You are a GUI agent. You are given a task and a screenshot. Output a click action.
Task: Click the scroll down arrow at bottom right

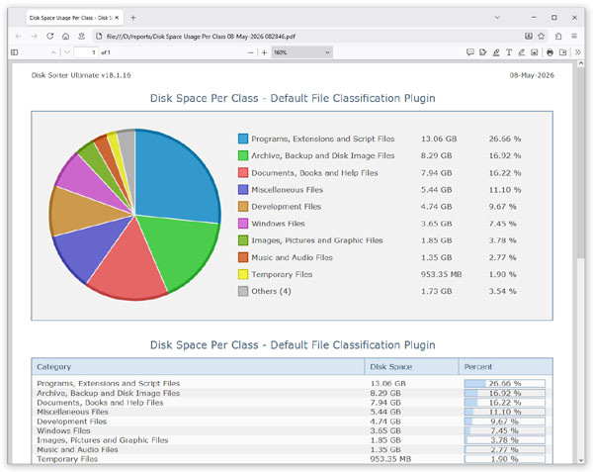[581, 461]
